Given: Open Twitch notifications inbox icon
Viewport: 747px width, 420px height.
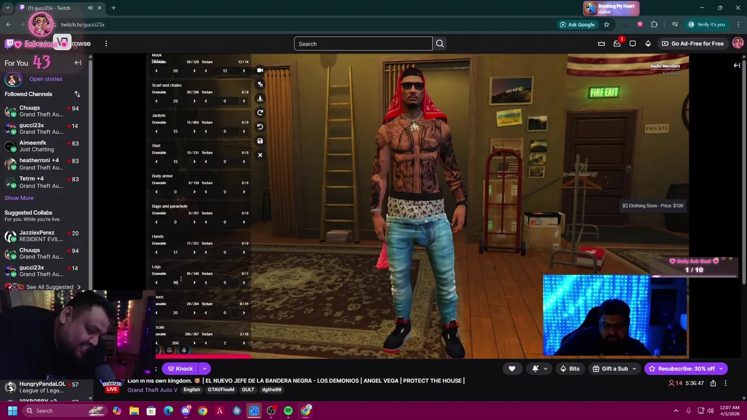Looking at the screenshot, I should (x=617, y=44).
